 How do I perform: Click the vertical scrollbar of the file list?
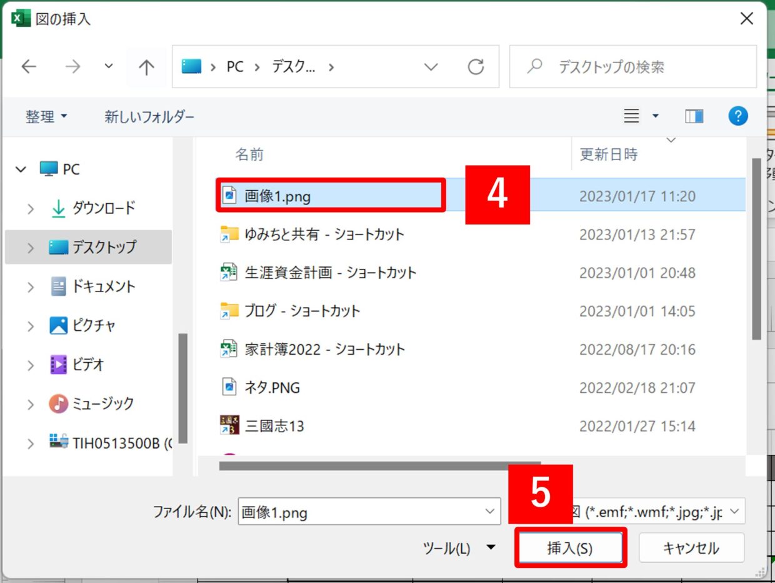[x=756, y=248]
